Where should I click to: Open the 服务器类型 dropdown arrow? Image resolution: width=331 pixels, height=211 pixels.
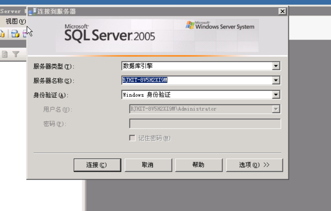276,66
